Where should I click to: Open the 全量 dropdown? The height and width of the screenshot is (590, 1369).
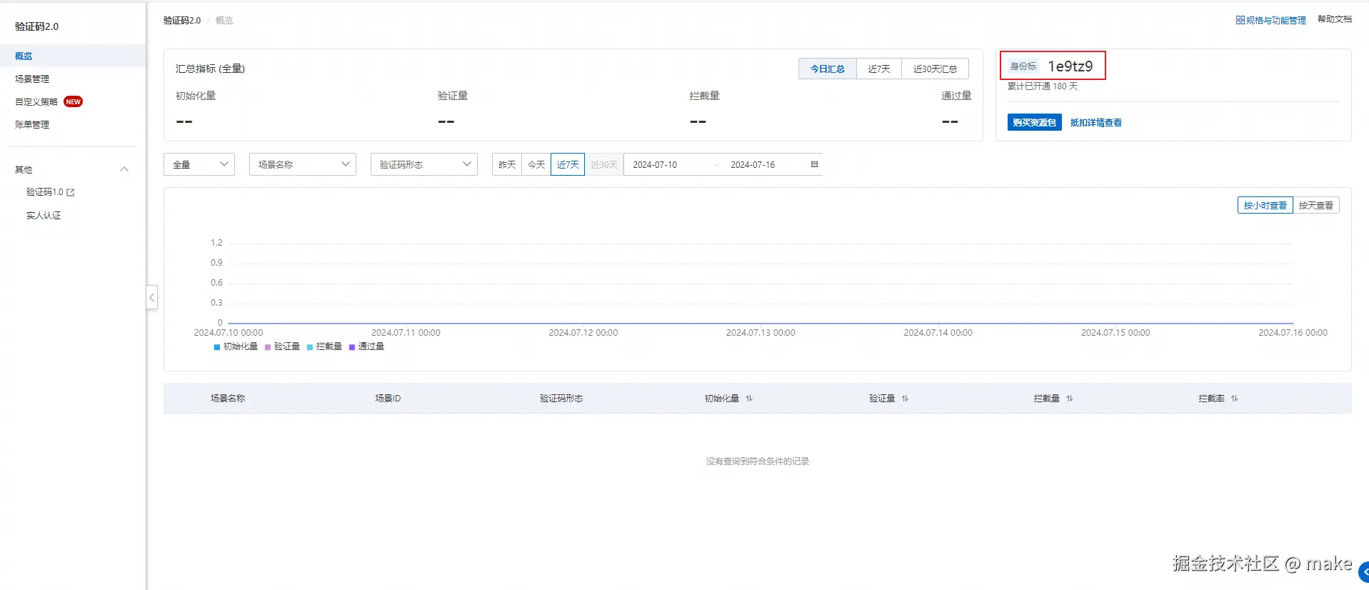(x=199, y=164)
